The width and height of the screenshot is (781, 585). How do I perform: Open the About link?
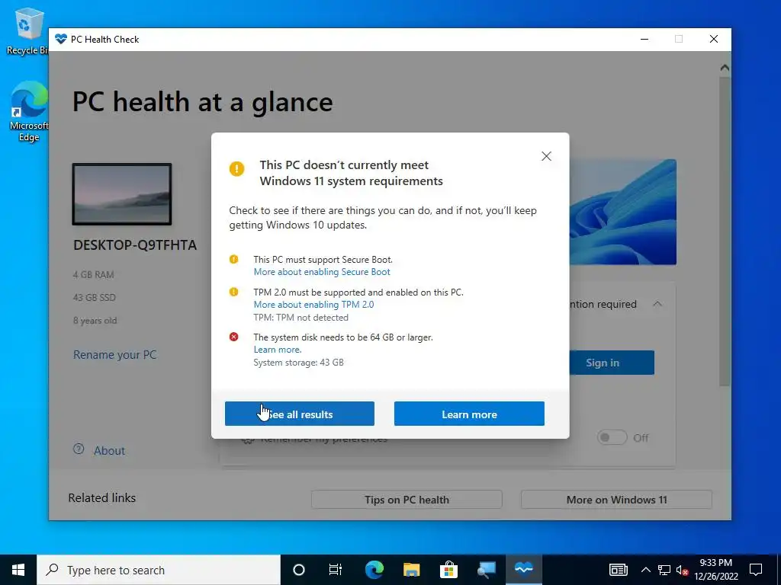(x=110, y=451)
